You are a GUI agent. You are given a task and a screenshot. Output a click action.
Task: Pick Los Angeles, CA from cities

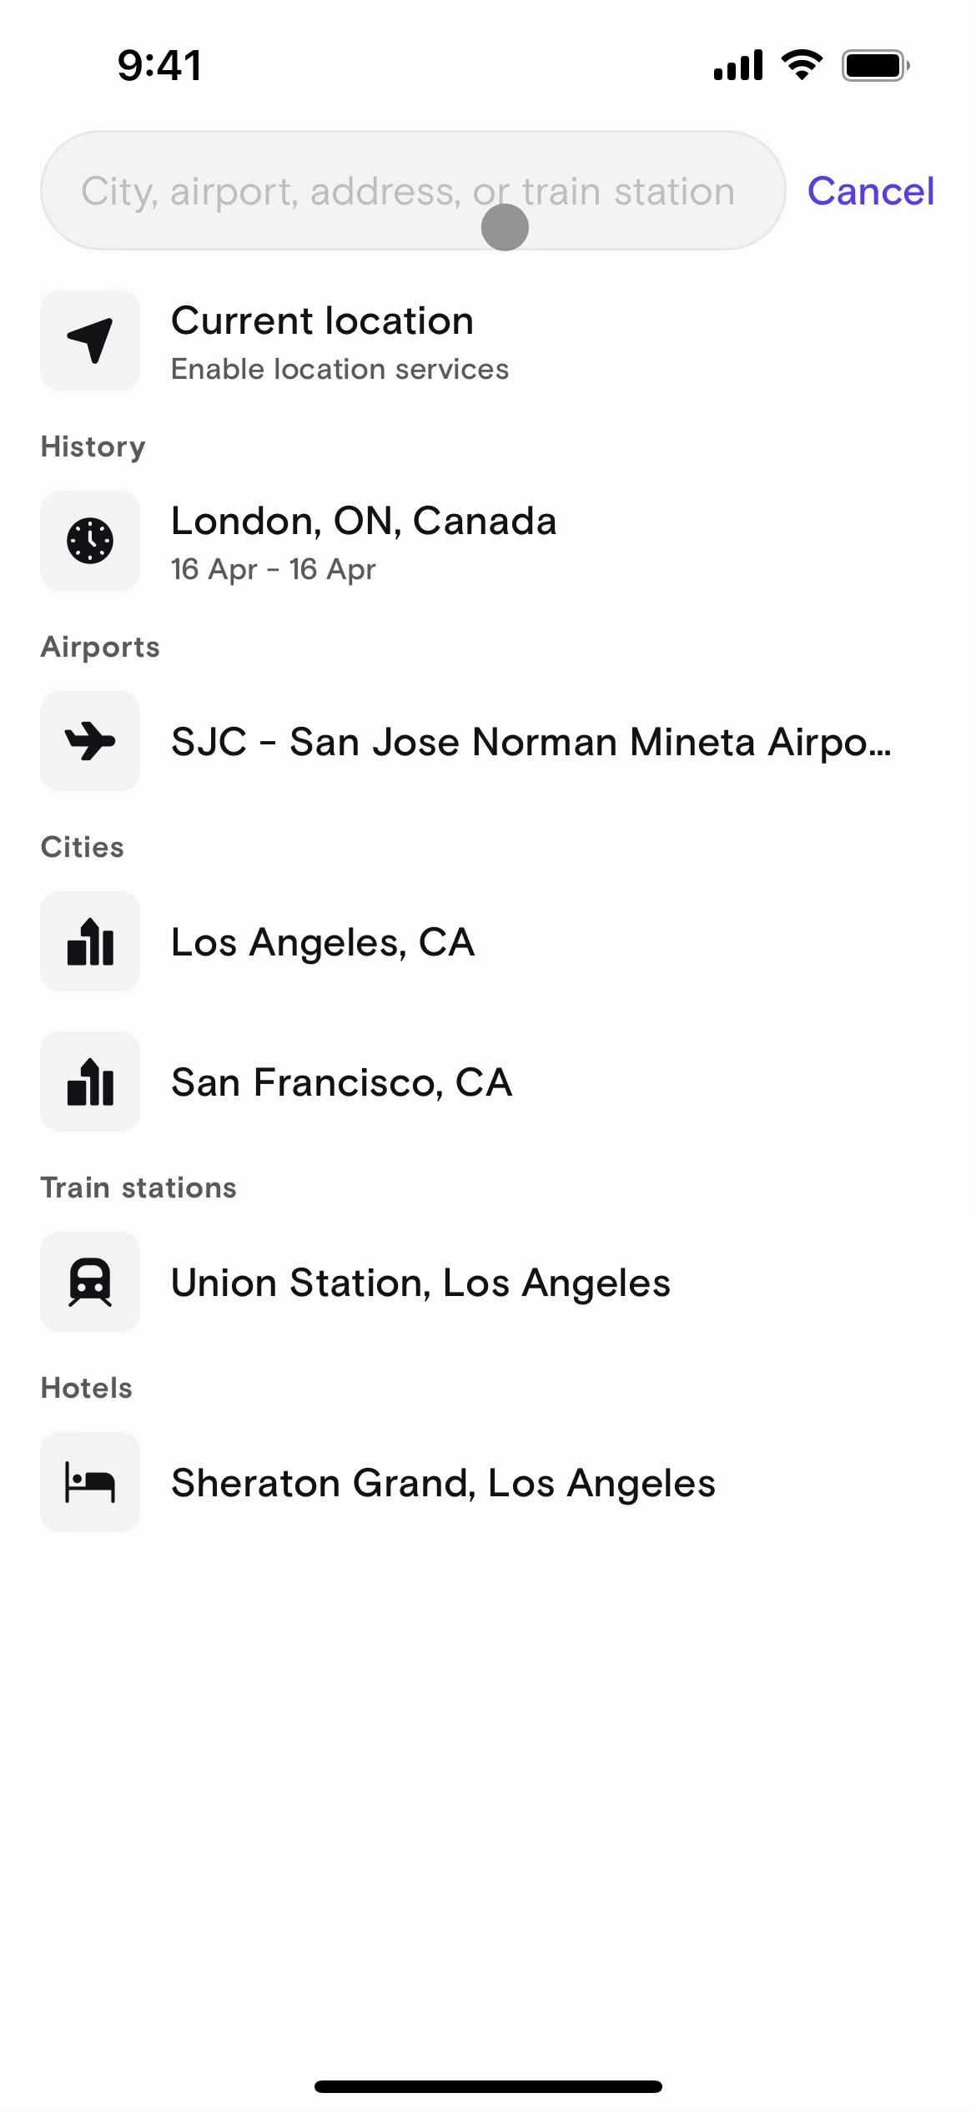[323, 942]
